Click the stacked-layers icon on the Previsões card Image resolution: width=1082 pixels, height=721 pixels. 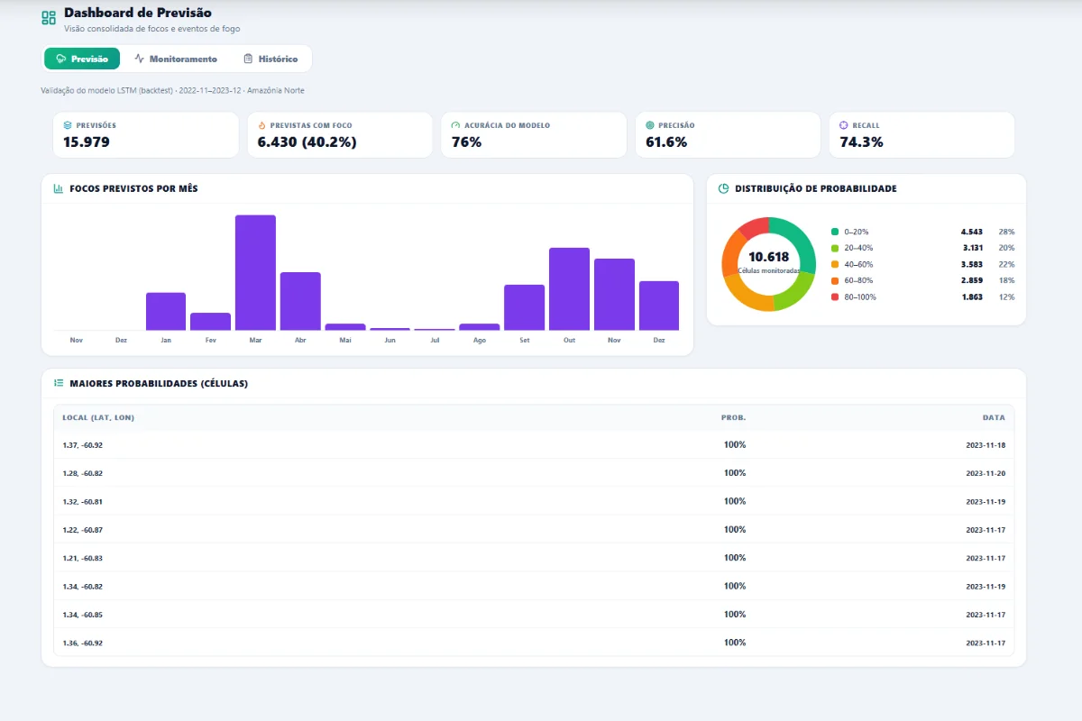pyautogui.click(x=68, y=125)
